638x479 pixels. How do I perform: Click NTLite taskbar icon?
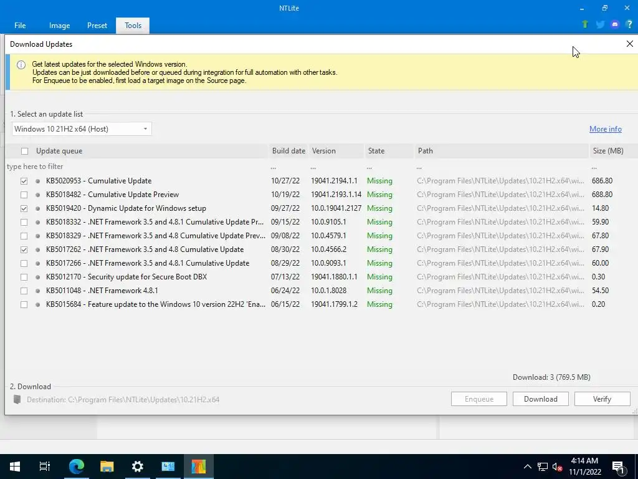pos(199,467)
